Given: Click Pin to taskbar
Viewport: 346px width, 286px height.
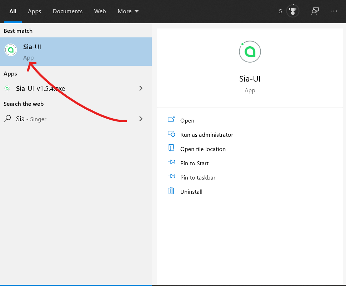Looking at the screenshot, I should coord(198,177).
